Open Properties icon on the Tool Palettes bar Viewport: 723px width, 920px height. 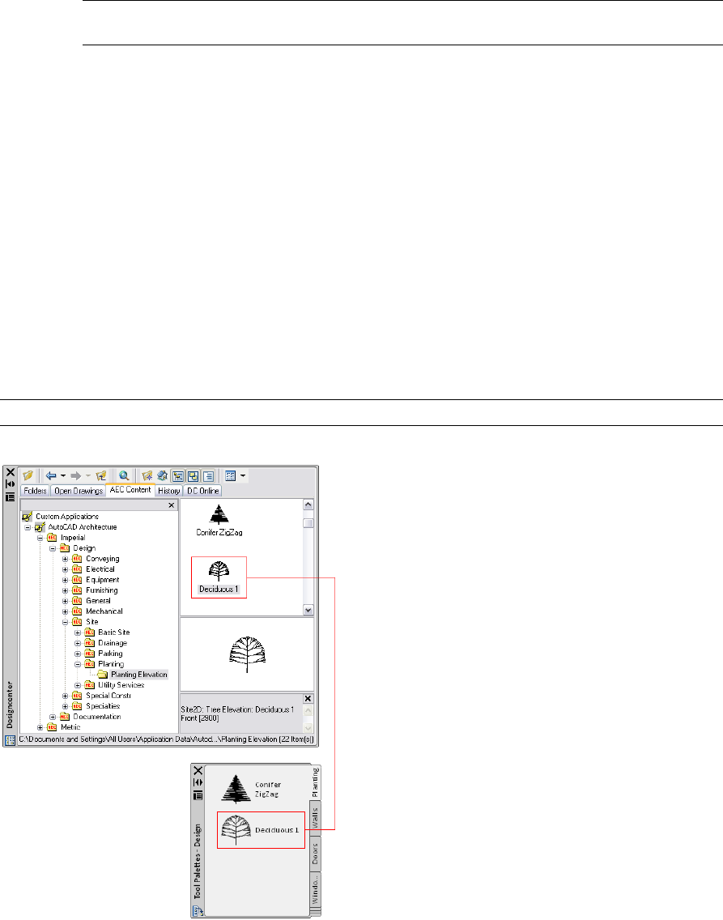click(198, 795)
